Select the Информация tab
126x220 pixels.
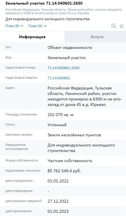(32, 37)
